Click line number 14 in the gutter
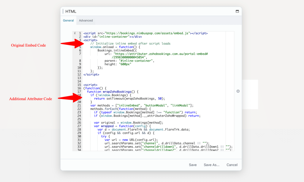The width and height of the screenshot is (304, 182). click(x=79, y=81)
